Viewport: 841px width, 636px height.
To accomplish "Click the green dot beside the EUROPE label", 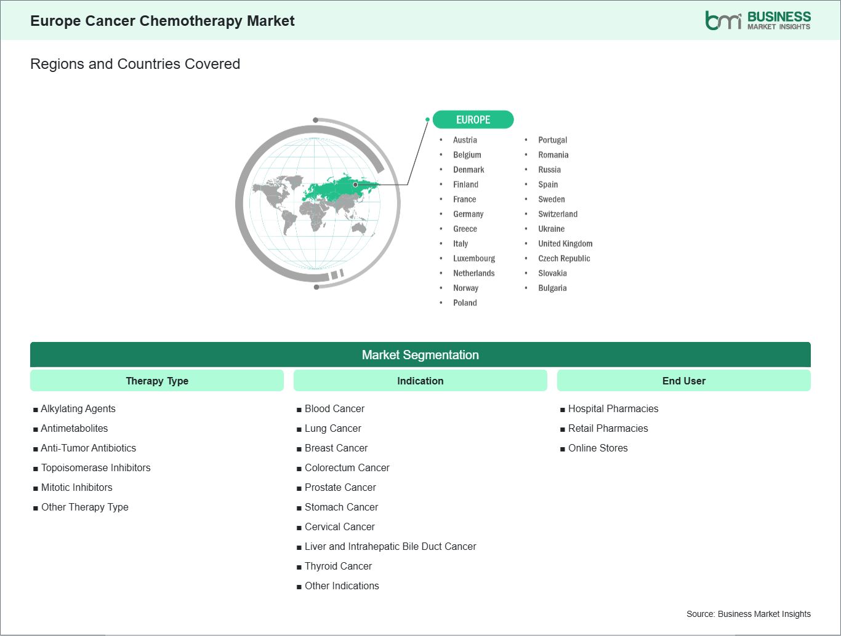I will point(427,119).
